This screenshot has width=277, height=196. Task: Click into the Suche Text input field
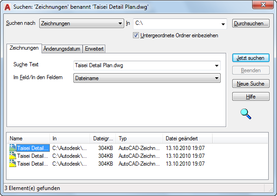[144, 66]
